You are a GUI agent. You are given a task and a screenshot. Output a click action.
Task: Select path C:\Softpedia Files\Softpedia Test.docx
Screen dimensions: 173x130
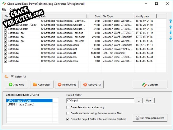(x=63, y=37)
